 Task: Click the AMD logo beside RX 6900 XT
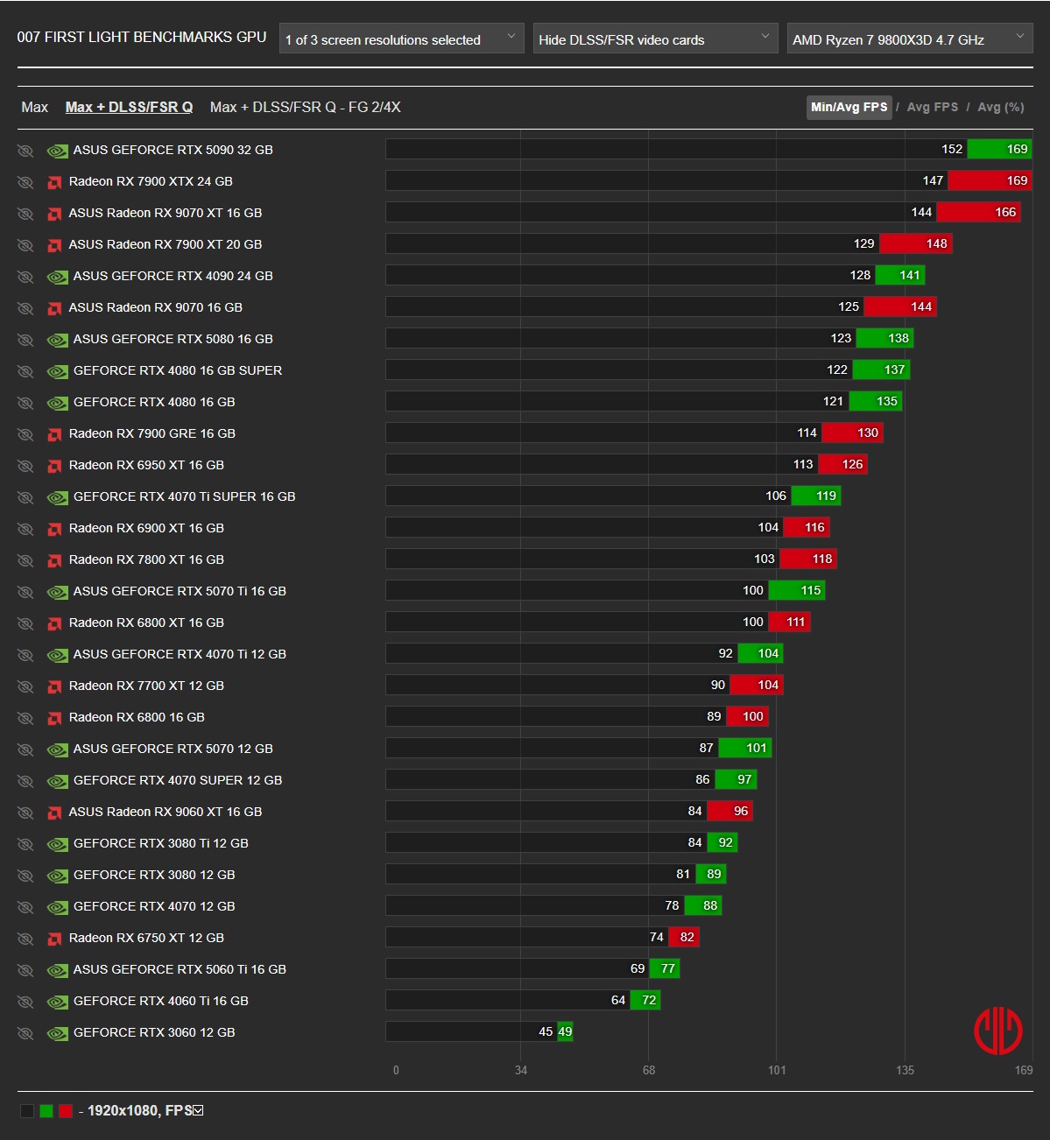tap(54, 529)
